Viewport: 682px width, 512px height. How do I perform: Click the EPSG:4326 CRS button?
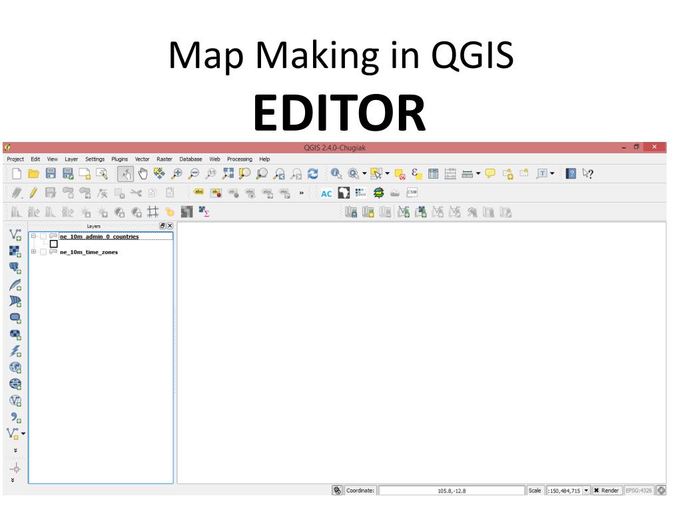click(639, 491)
